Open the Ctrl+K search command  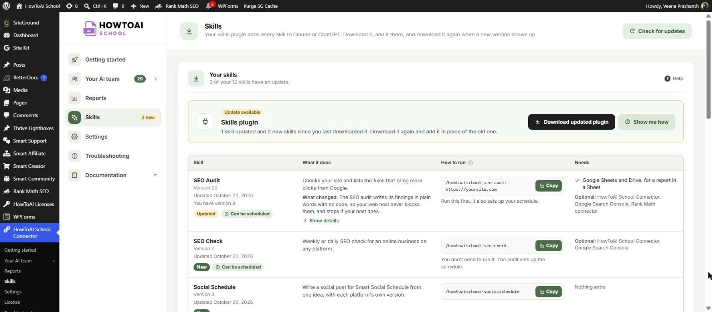pos(95,6)
